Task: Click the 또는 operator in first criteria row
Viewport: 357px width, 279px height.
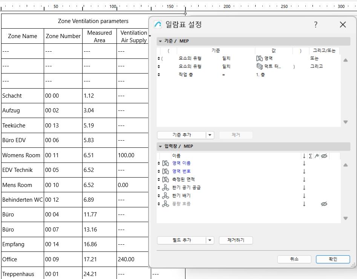Action: pos(314,58)
